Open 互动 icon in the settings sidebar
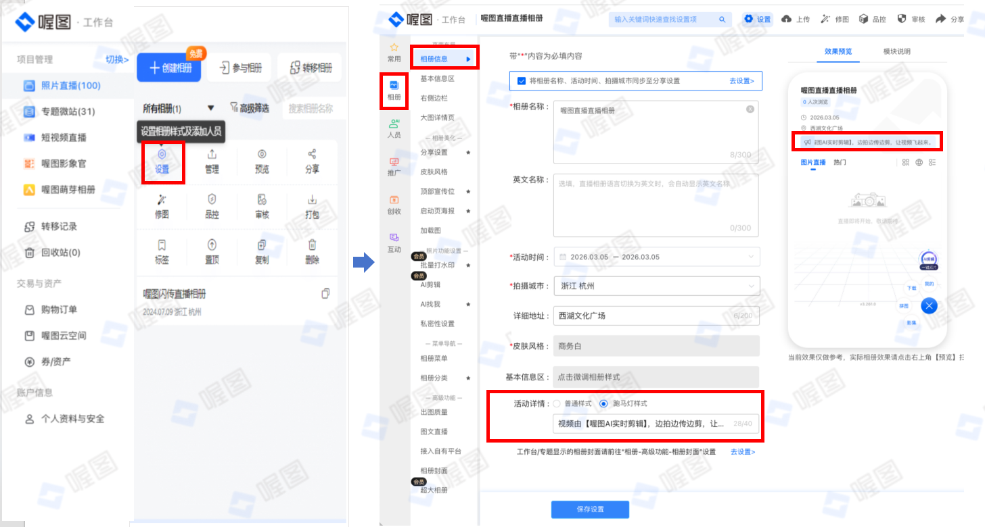The image size is (985, 527). [x=394, y=238]
